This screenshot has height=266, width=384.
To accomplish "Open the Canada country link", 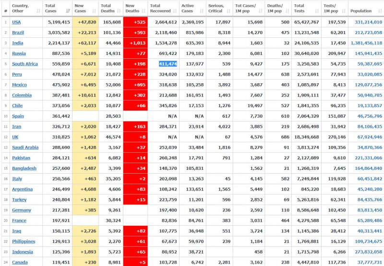I will (x=20, y=262).
